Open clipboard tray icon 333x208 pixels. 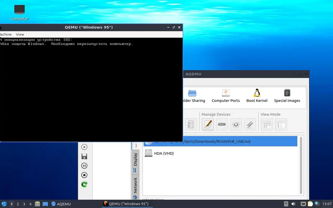tap(310, 204)
